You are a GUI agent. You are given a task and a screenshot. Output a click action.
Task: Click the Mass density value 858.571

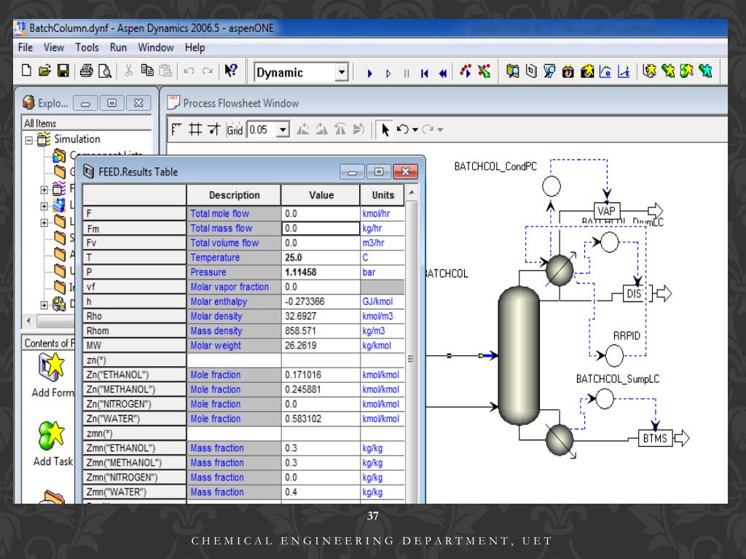[321, 331]
